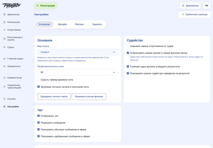The image size is (213, 148).
Task: Click the person icon beside Спортсмены
Action: [4, 30]
